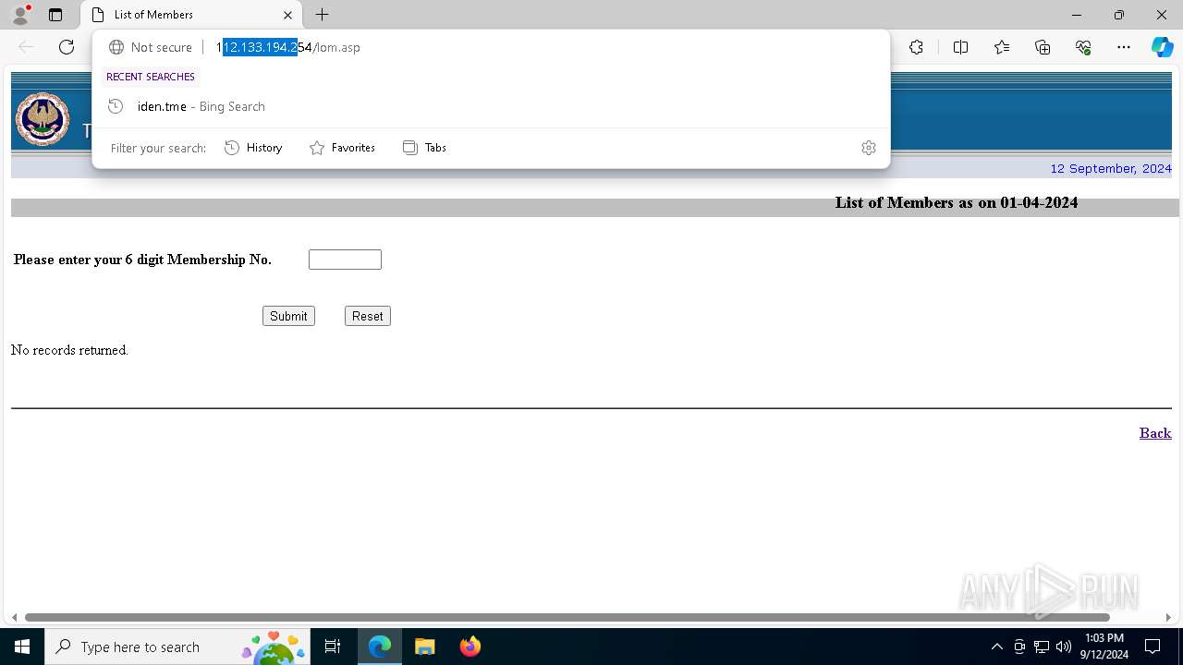Open Microsoft Edge from taskbar

coord(380,647)
